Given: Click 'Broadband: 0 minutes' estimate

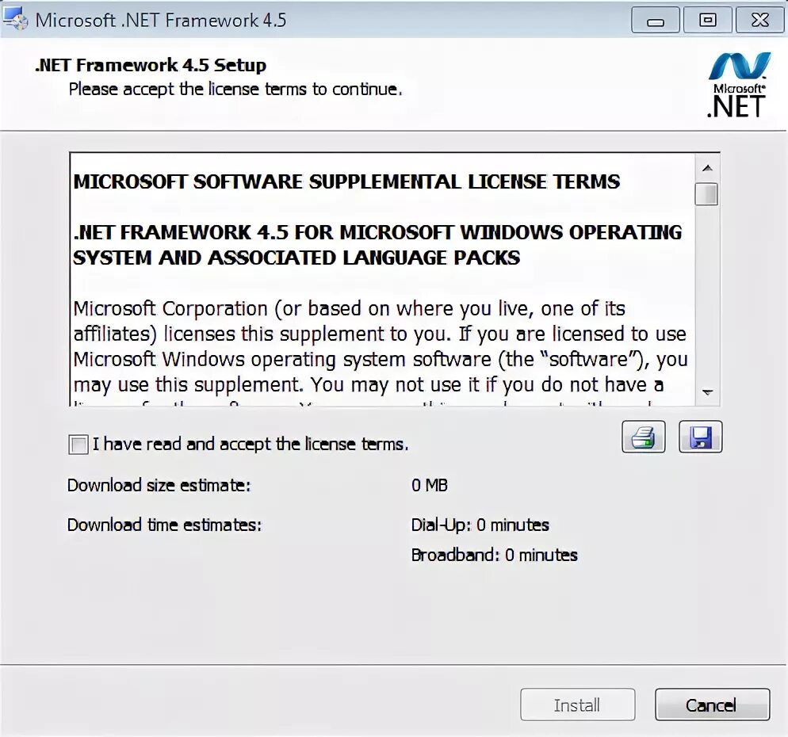Looking at the screenshot, I should point(495,556).
